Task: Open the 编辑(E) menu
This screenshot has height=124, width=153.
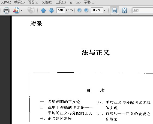Action: point(19,2)
